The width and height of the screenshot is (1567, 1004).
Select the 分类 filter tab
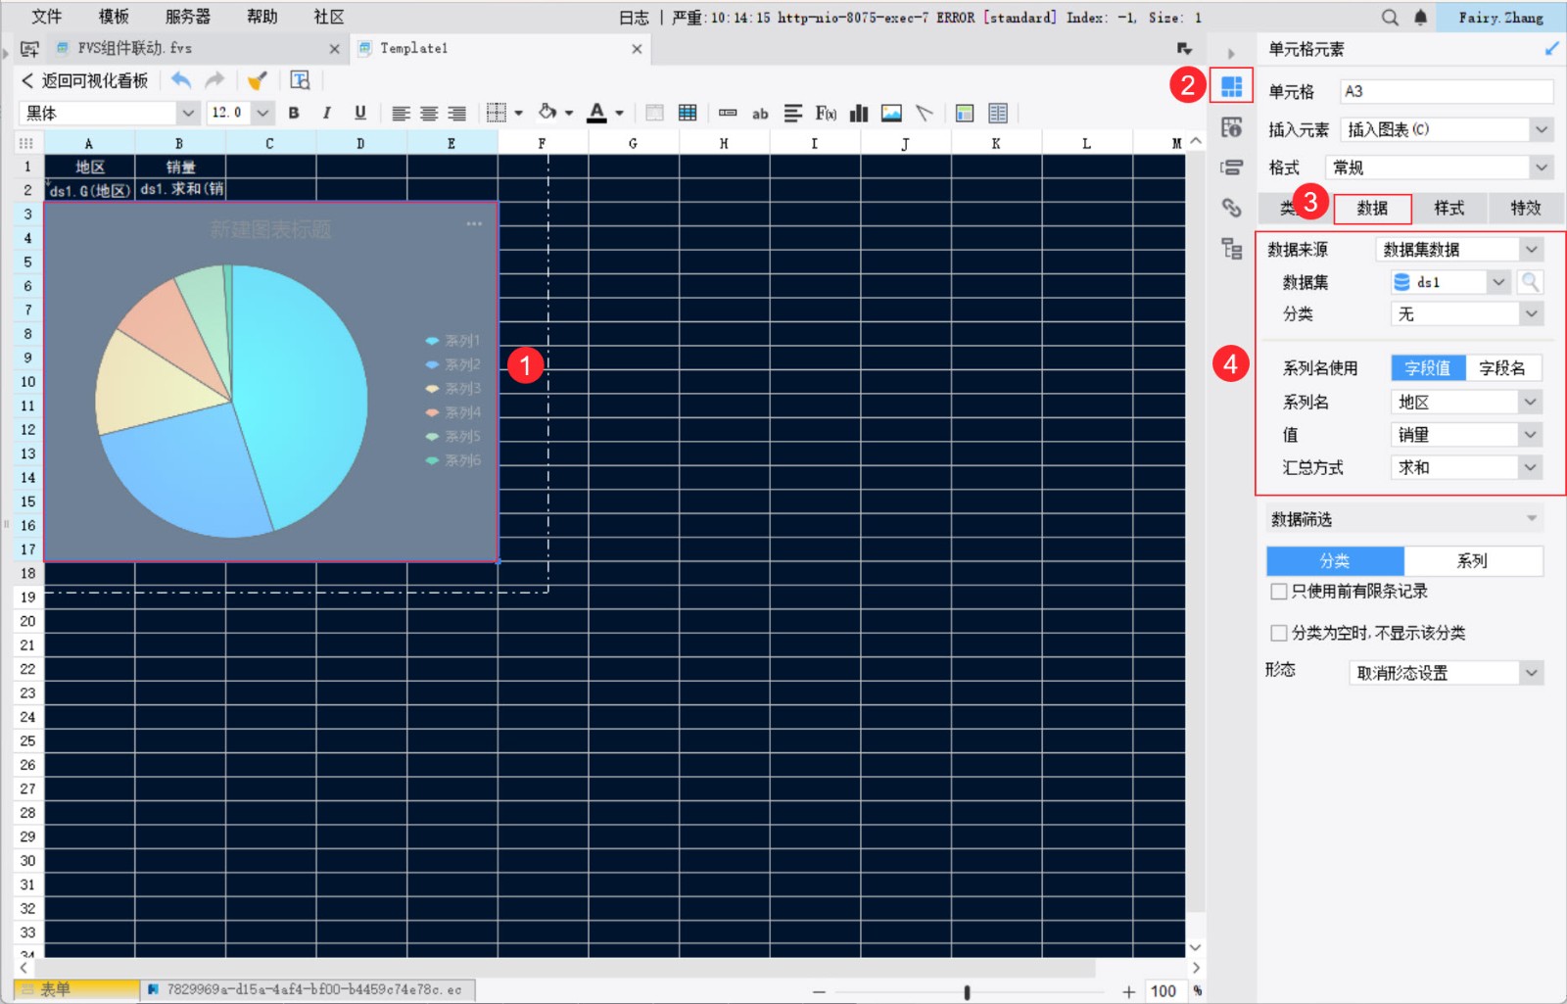click(1335, 560)
